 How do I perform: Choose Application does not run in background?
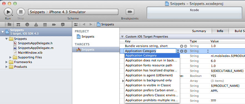point(152,60)
